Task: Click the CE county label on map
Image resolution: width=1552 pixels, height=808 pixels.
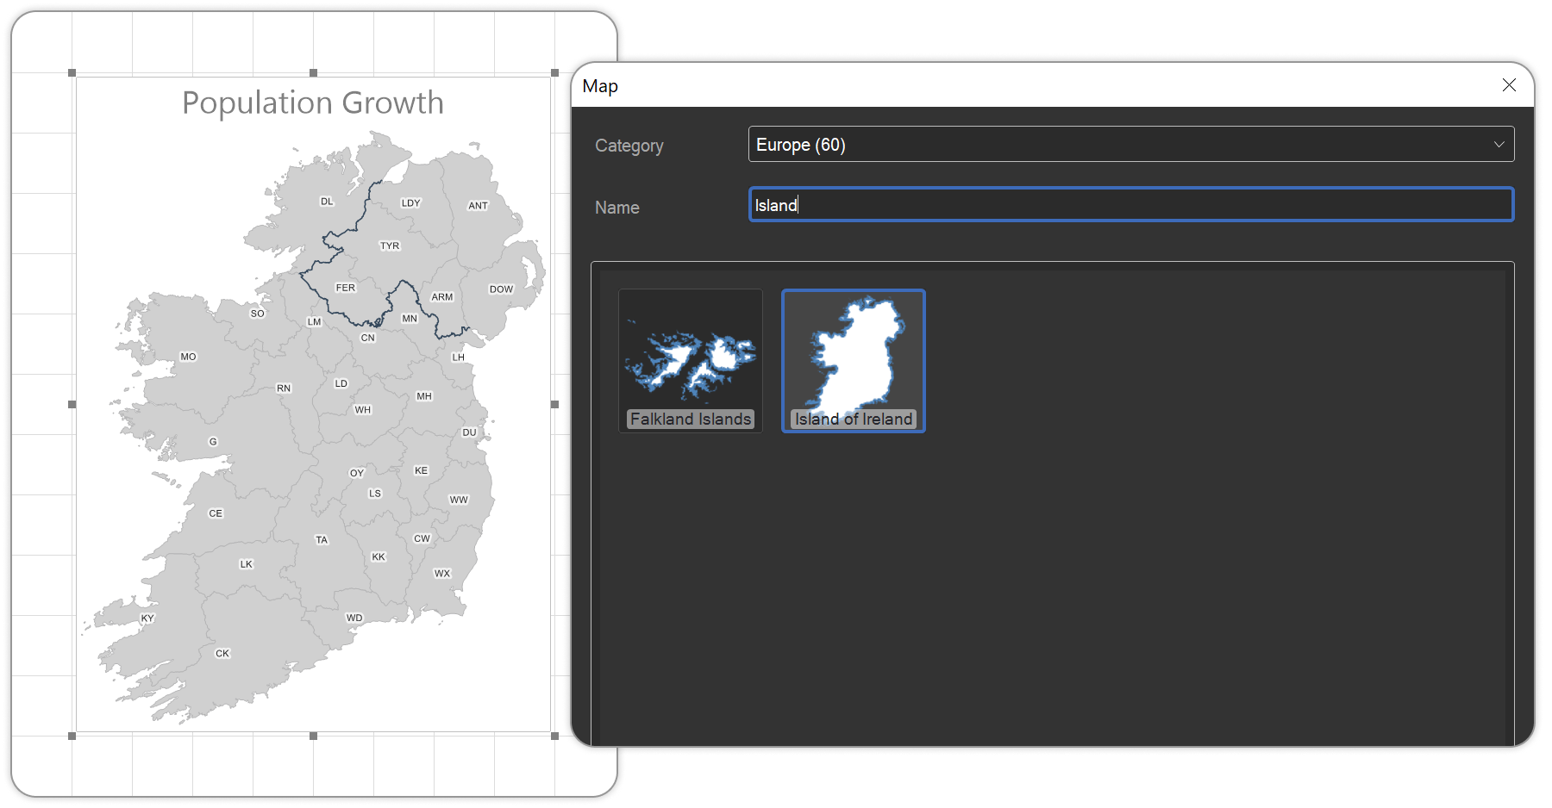Action: (x=216, y=513)
